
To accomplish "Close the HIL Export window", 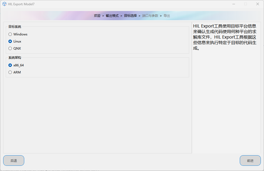I will 258,4.
